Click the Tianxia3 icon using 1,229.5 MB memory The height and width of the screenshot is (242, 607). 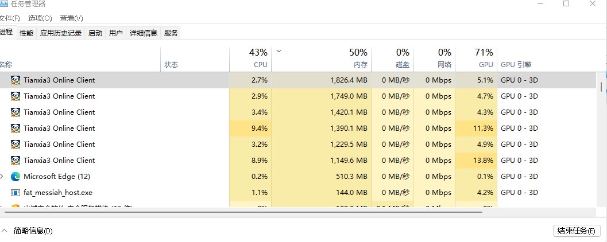(16, 144)
